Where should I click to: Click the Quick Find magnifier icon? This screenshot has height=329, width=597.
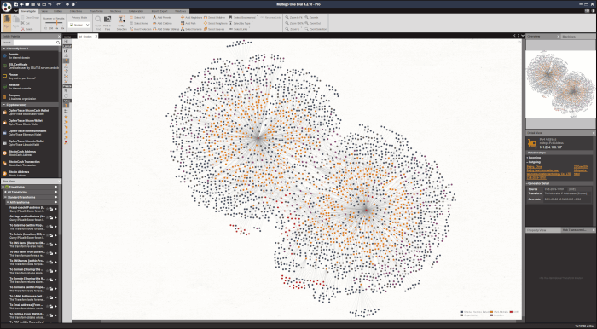pyautogui.click(x=98, y=20)
